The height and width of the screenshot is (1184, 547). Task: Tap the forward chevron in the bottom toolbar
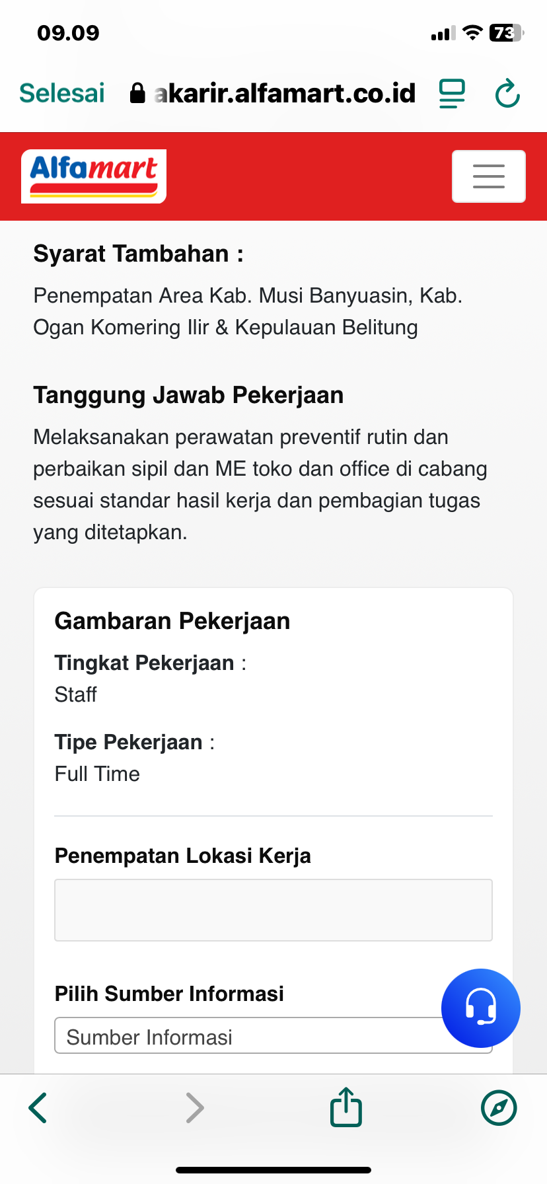coord(195,1108)
